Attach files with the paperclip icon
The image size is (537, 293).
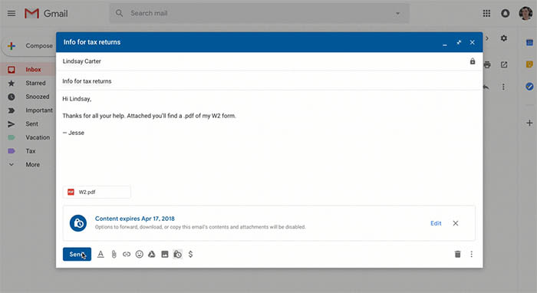click(114, 255)
